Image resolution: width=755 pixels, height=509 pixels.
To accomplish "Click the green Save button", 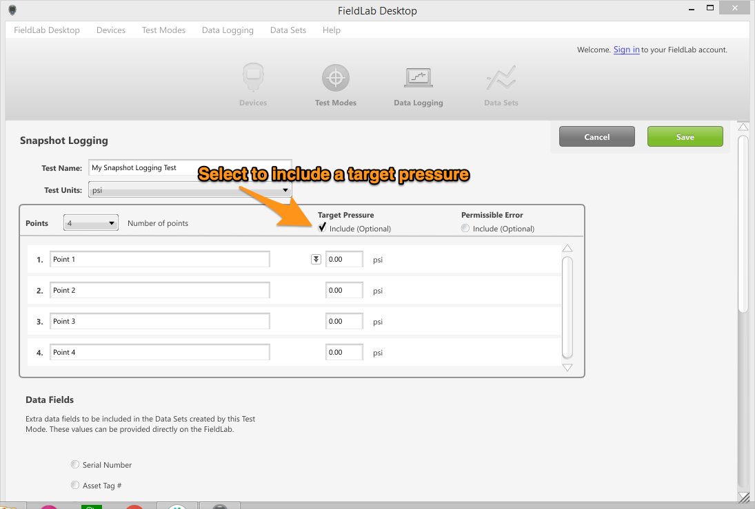I will 685,136.
